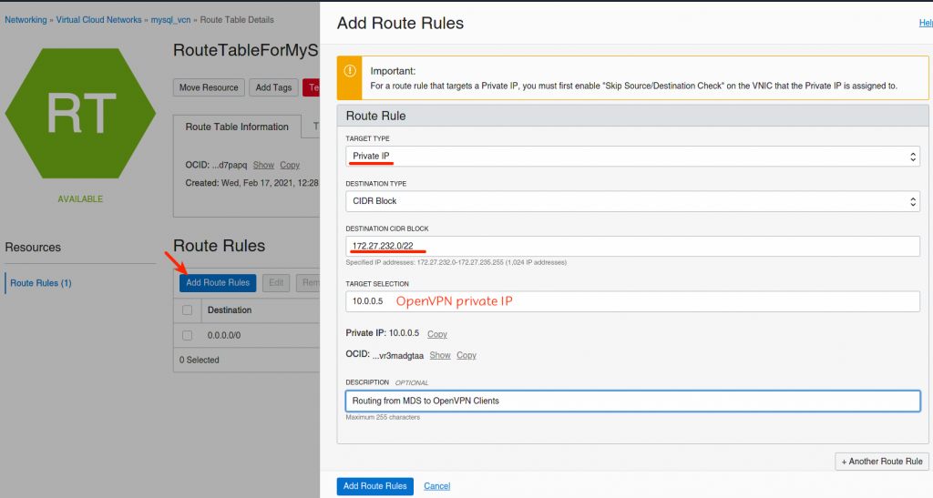Click the Move Resource button
933x498 pixels.
[x=209, y=87]
